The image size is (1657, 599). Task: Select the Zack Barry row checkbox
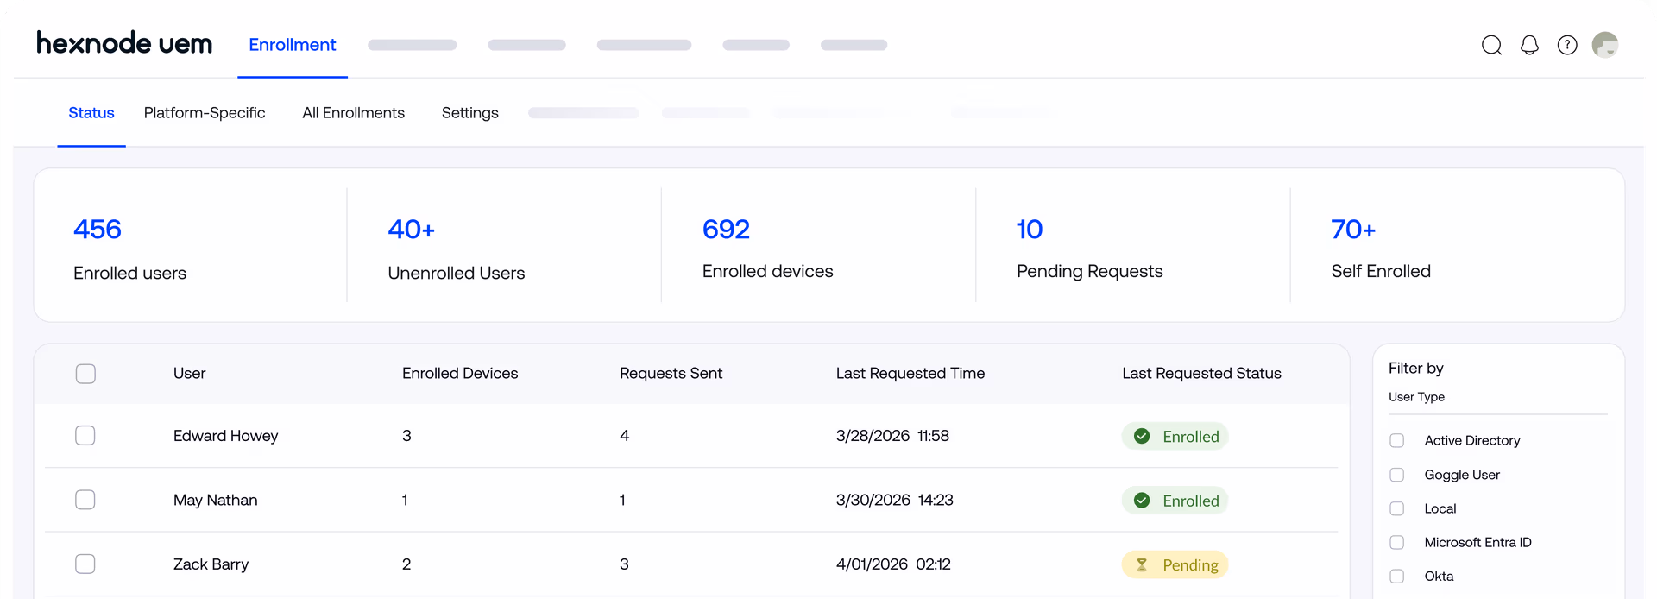point(85,564)
